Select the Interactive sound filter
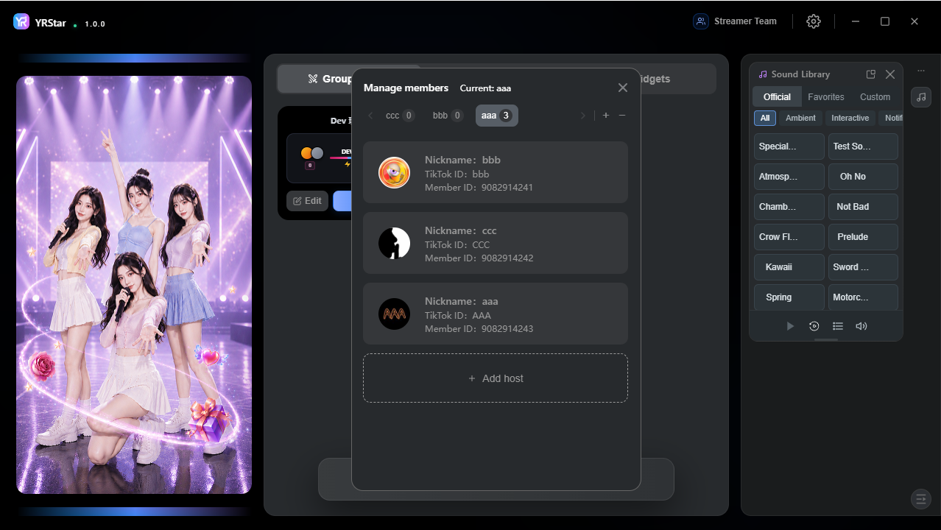 (850, 119)
